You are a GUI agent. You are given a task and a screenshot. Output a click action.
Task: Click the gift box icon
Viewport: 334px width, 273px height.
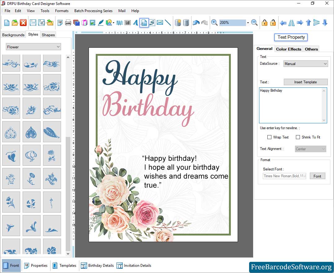coord(85,23)
